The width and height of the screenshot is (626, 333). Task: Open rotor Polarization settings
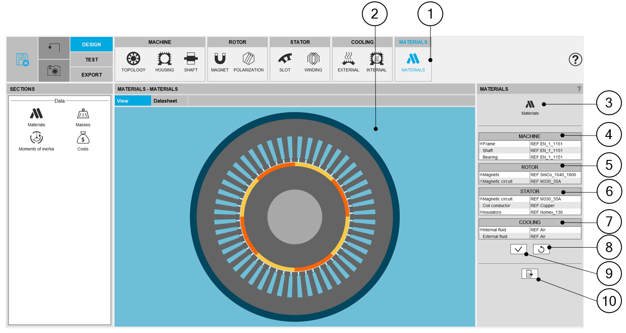[x=248, y=59]
